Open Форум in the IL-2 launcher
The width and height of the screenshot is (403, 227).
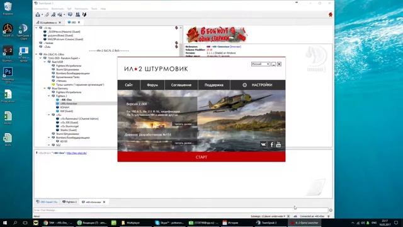click(x=152, y=85)
